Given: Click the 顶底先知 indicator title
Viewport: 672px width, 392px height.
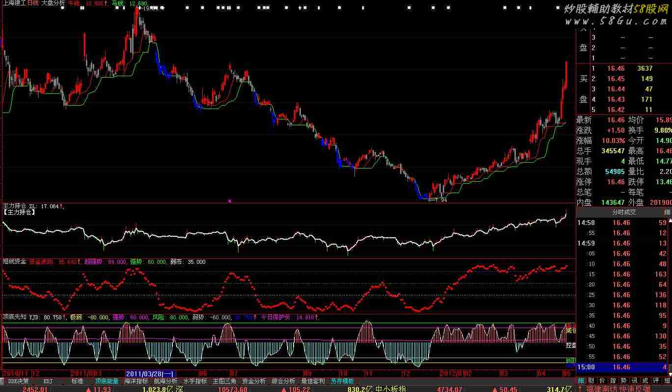Looking at the screenshot, I should click(x=15, y=317).
